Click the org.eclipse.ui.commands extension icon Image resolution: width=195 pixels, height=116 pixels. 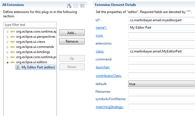point(13,47)
